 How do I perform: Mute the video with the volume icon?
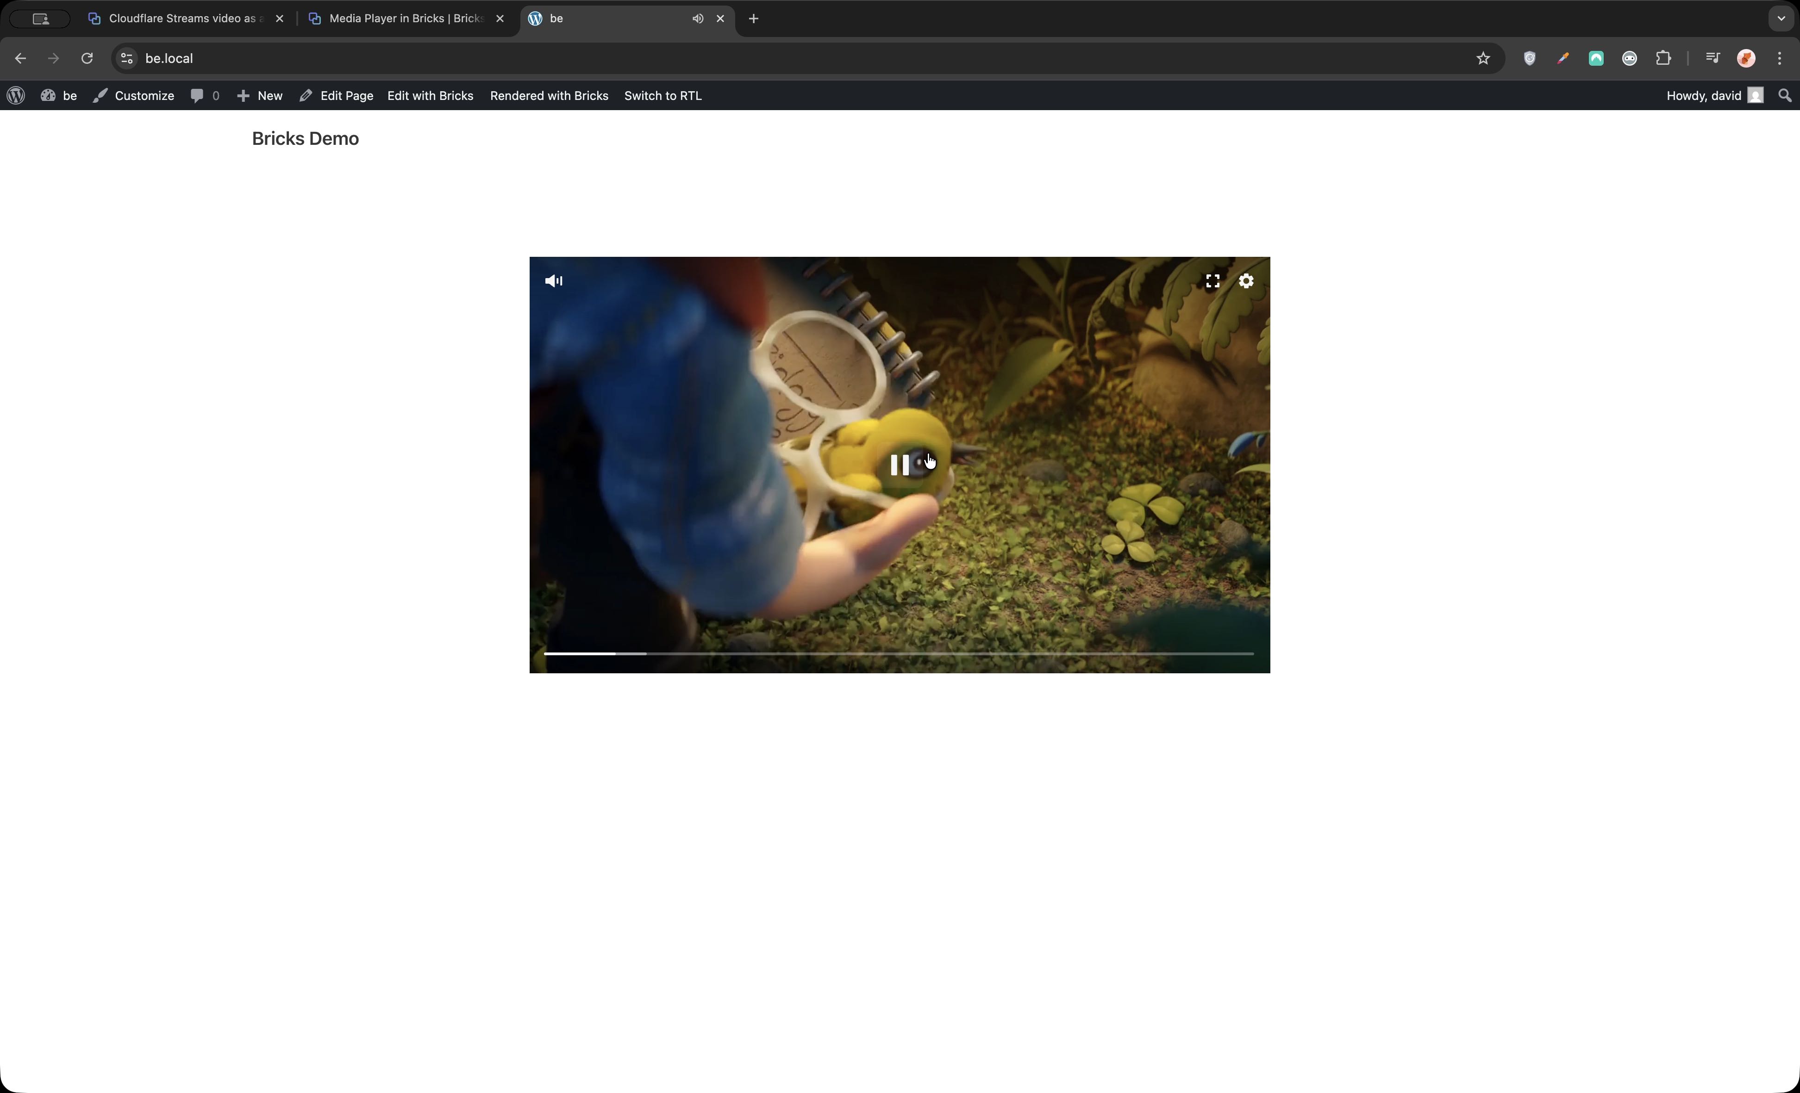(x=554, y=281)
